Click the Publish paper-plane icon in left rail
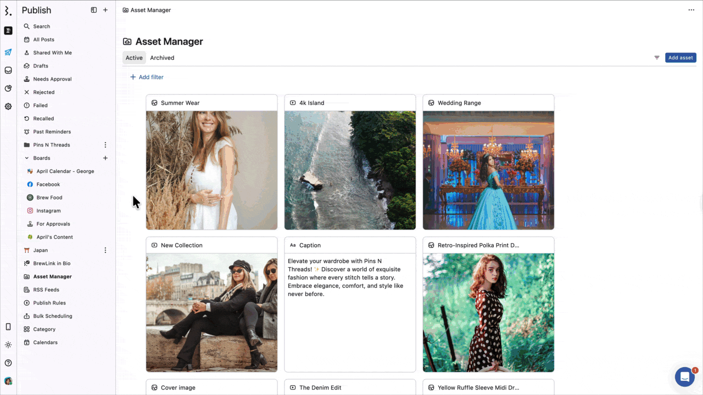 (x=8, y=53)
